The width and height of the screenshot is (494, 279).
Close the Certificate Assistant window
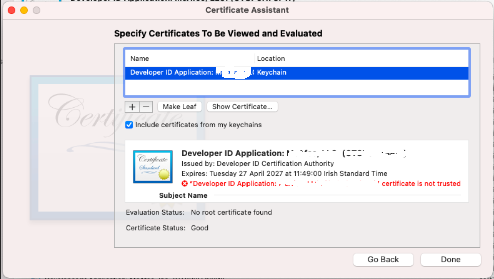pos(12,10)
